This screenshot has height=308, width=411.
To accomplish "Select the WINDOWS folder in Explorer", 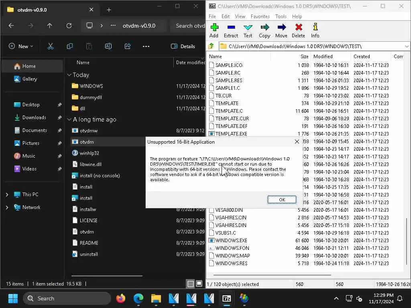I will pyautogui.click(x=91, y=86).
